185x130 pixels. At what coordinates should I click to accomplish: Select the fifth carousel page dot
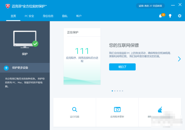[x=122, y=91]
